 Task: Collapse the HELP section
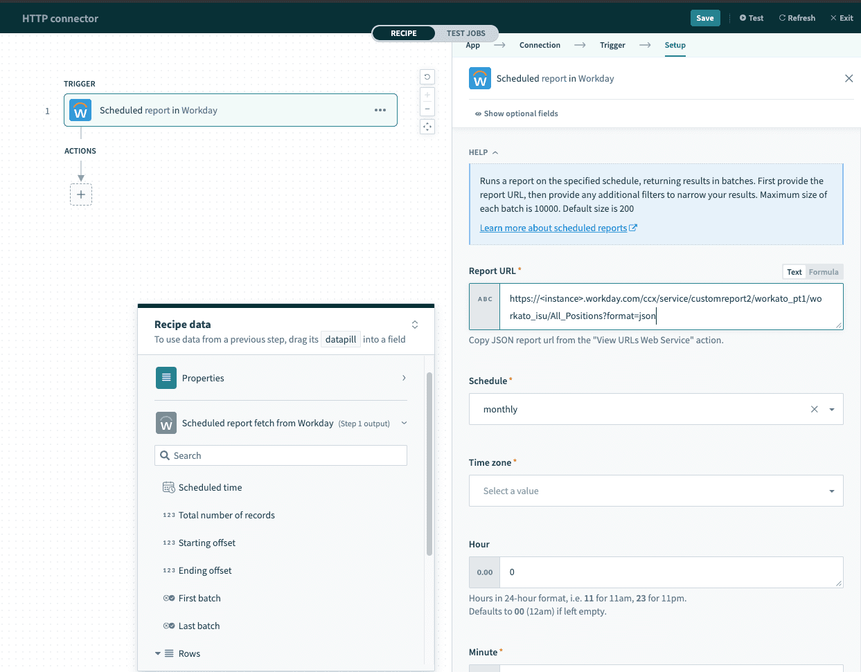493,152
